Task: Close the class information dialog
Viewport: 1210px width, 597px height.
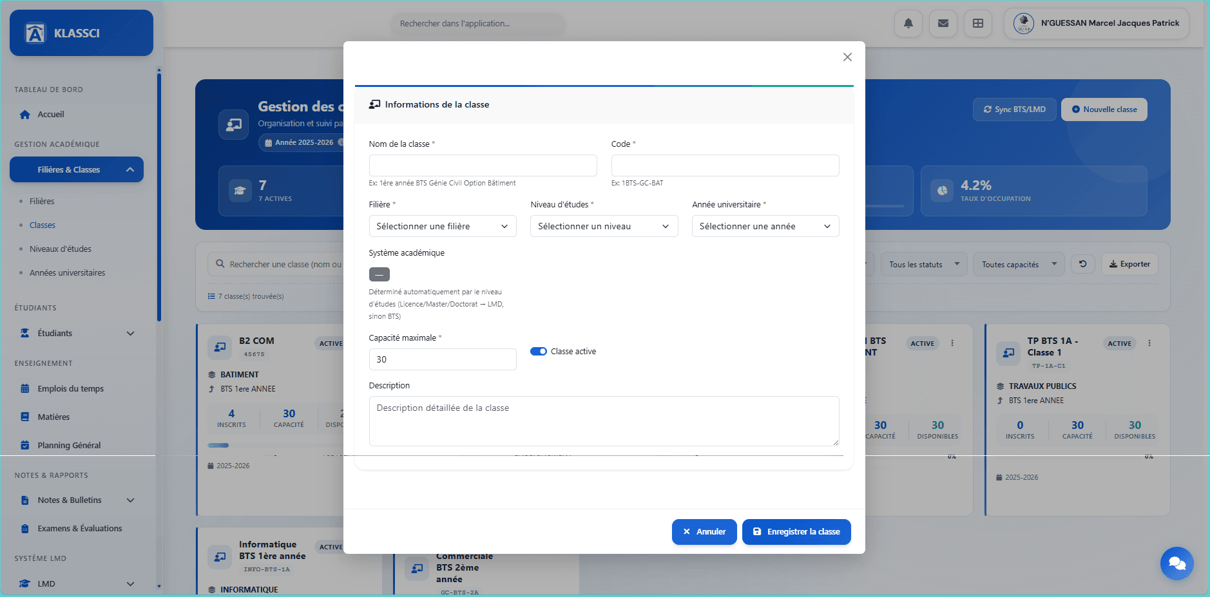Action: coord(847,57)
